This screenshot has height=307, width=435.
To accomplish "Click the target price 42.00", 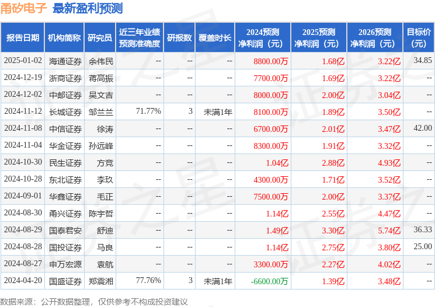I will pos(423,128).
